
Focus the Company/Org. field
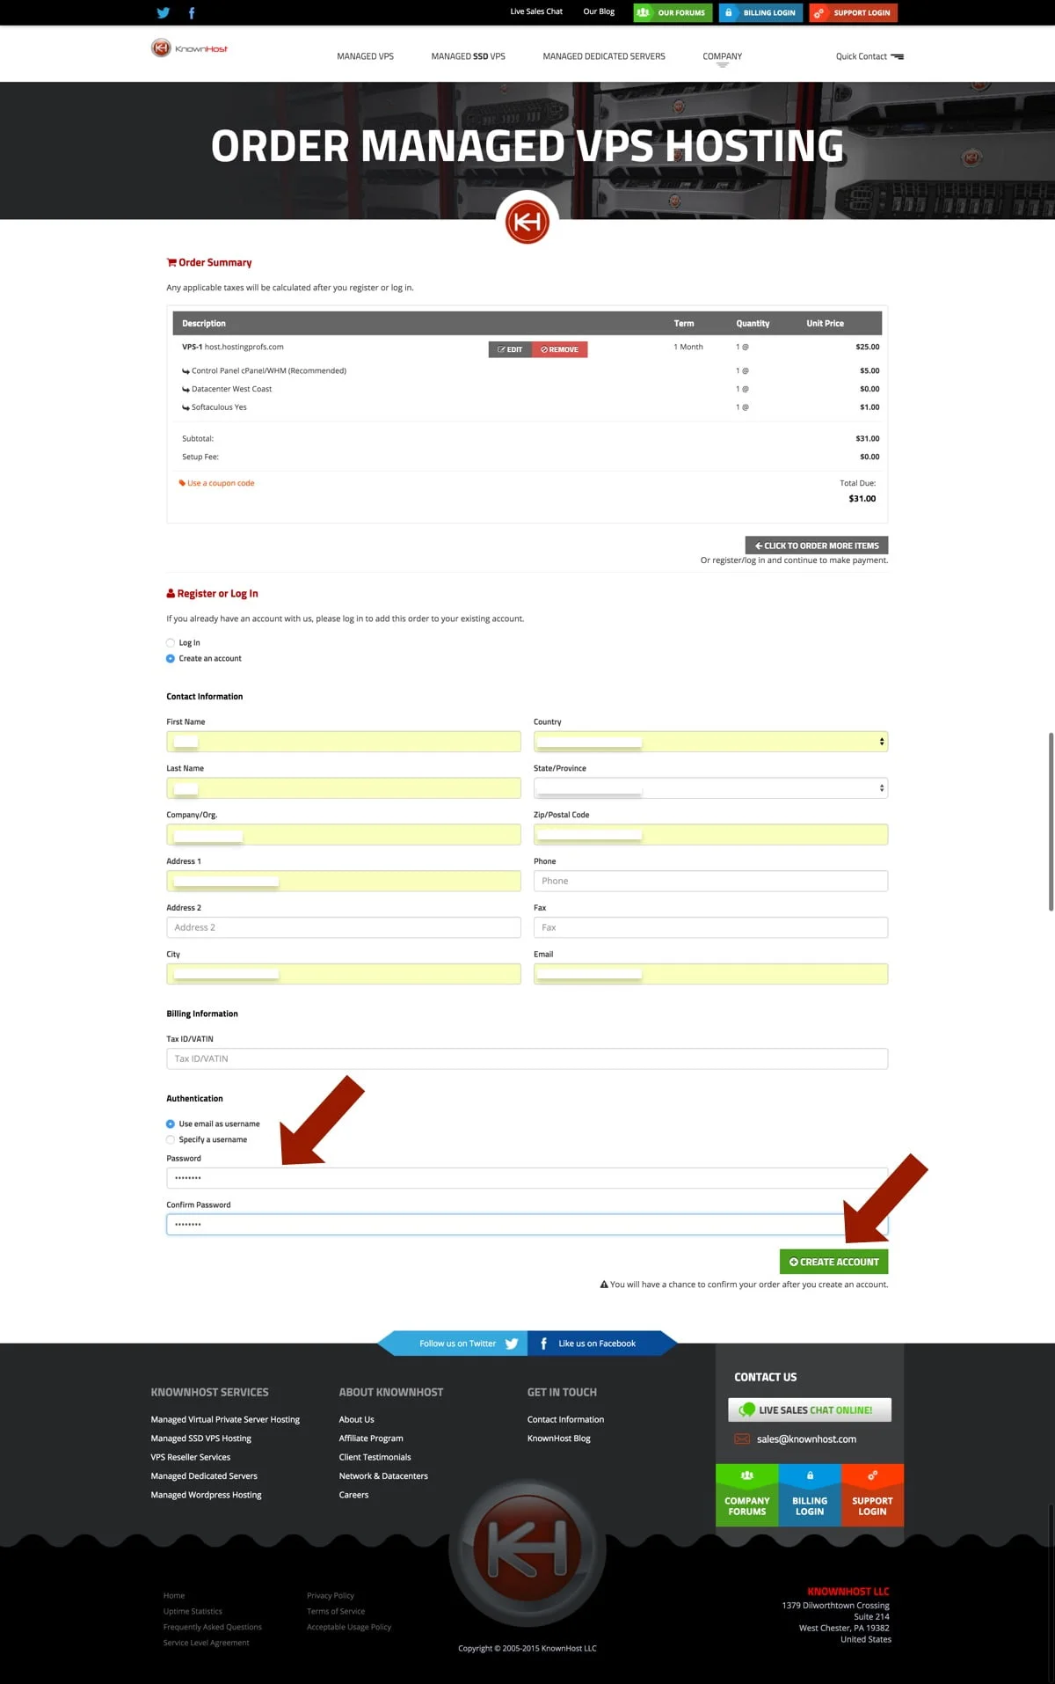click(344, 835)
